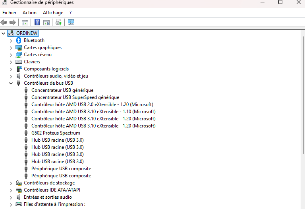The image size is (305, 209).
Task: Open the Fichier menu
Action: pyautogui.click(x=10, y=13)
